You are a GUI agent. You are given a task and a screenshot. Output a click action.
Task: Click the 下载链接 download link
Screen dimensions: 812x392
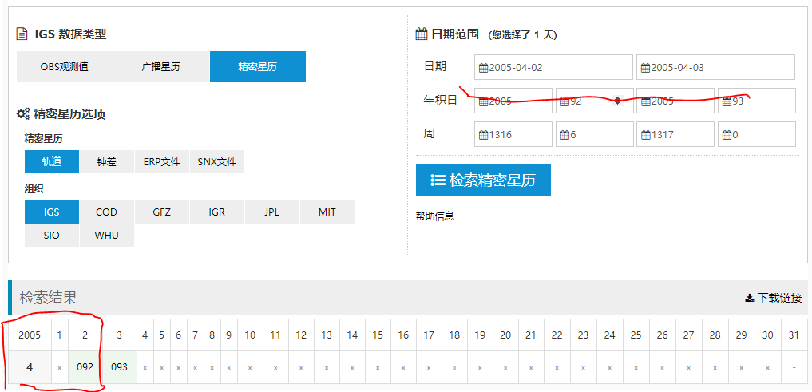(773, 298)
